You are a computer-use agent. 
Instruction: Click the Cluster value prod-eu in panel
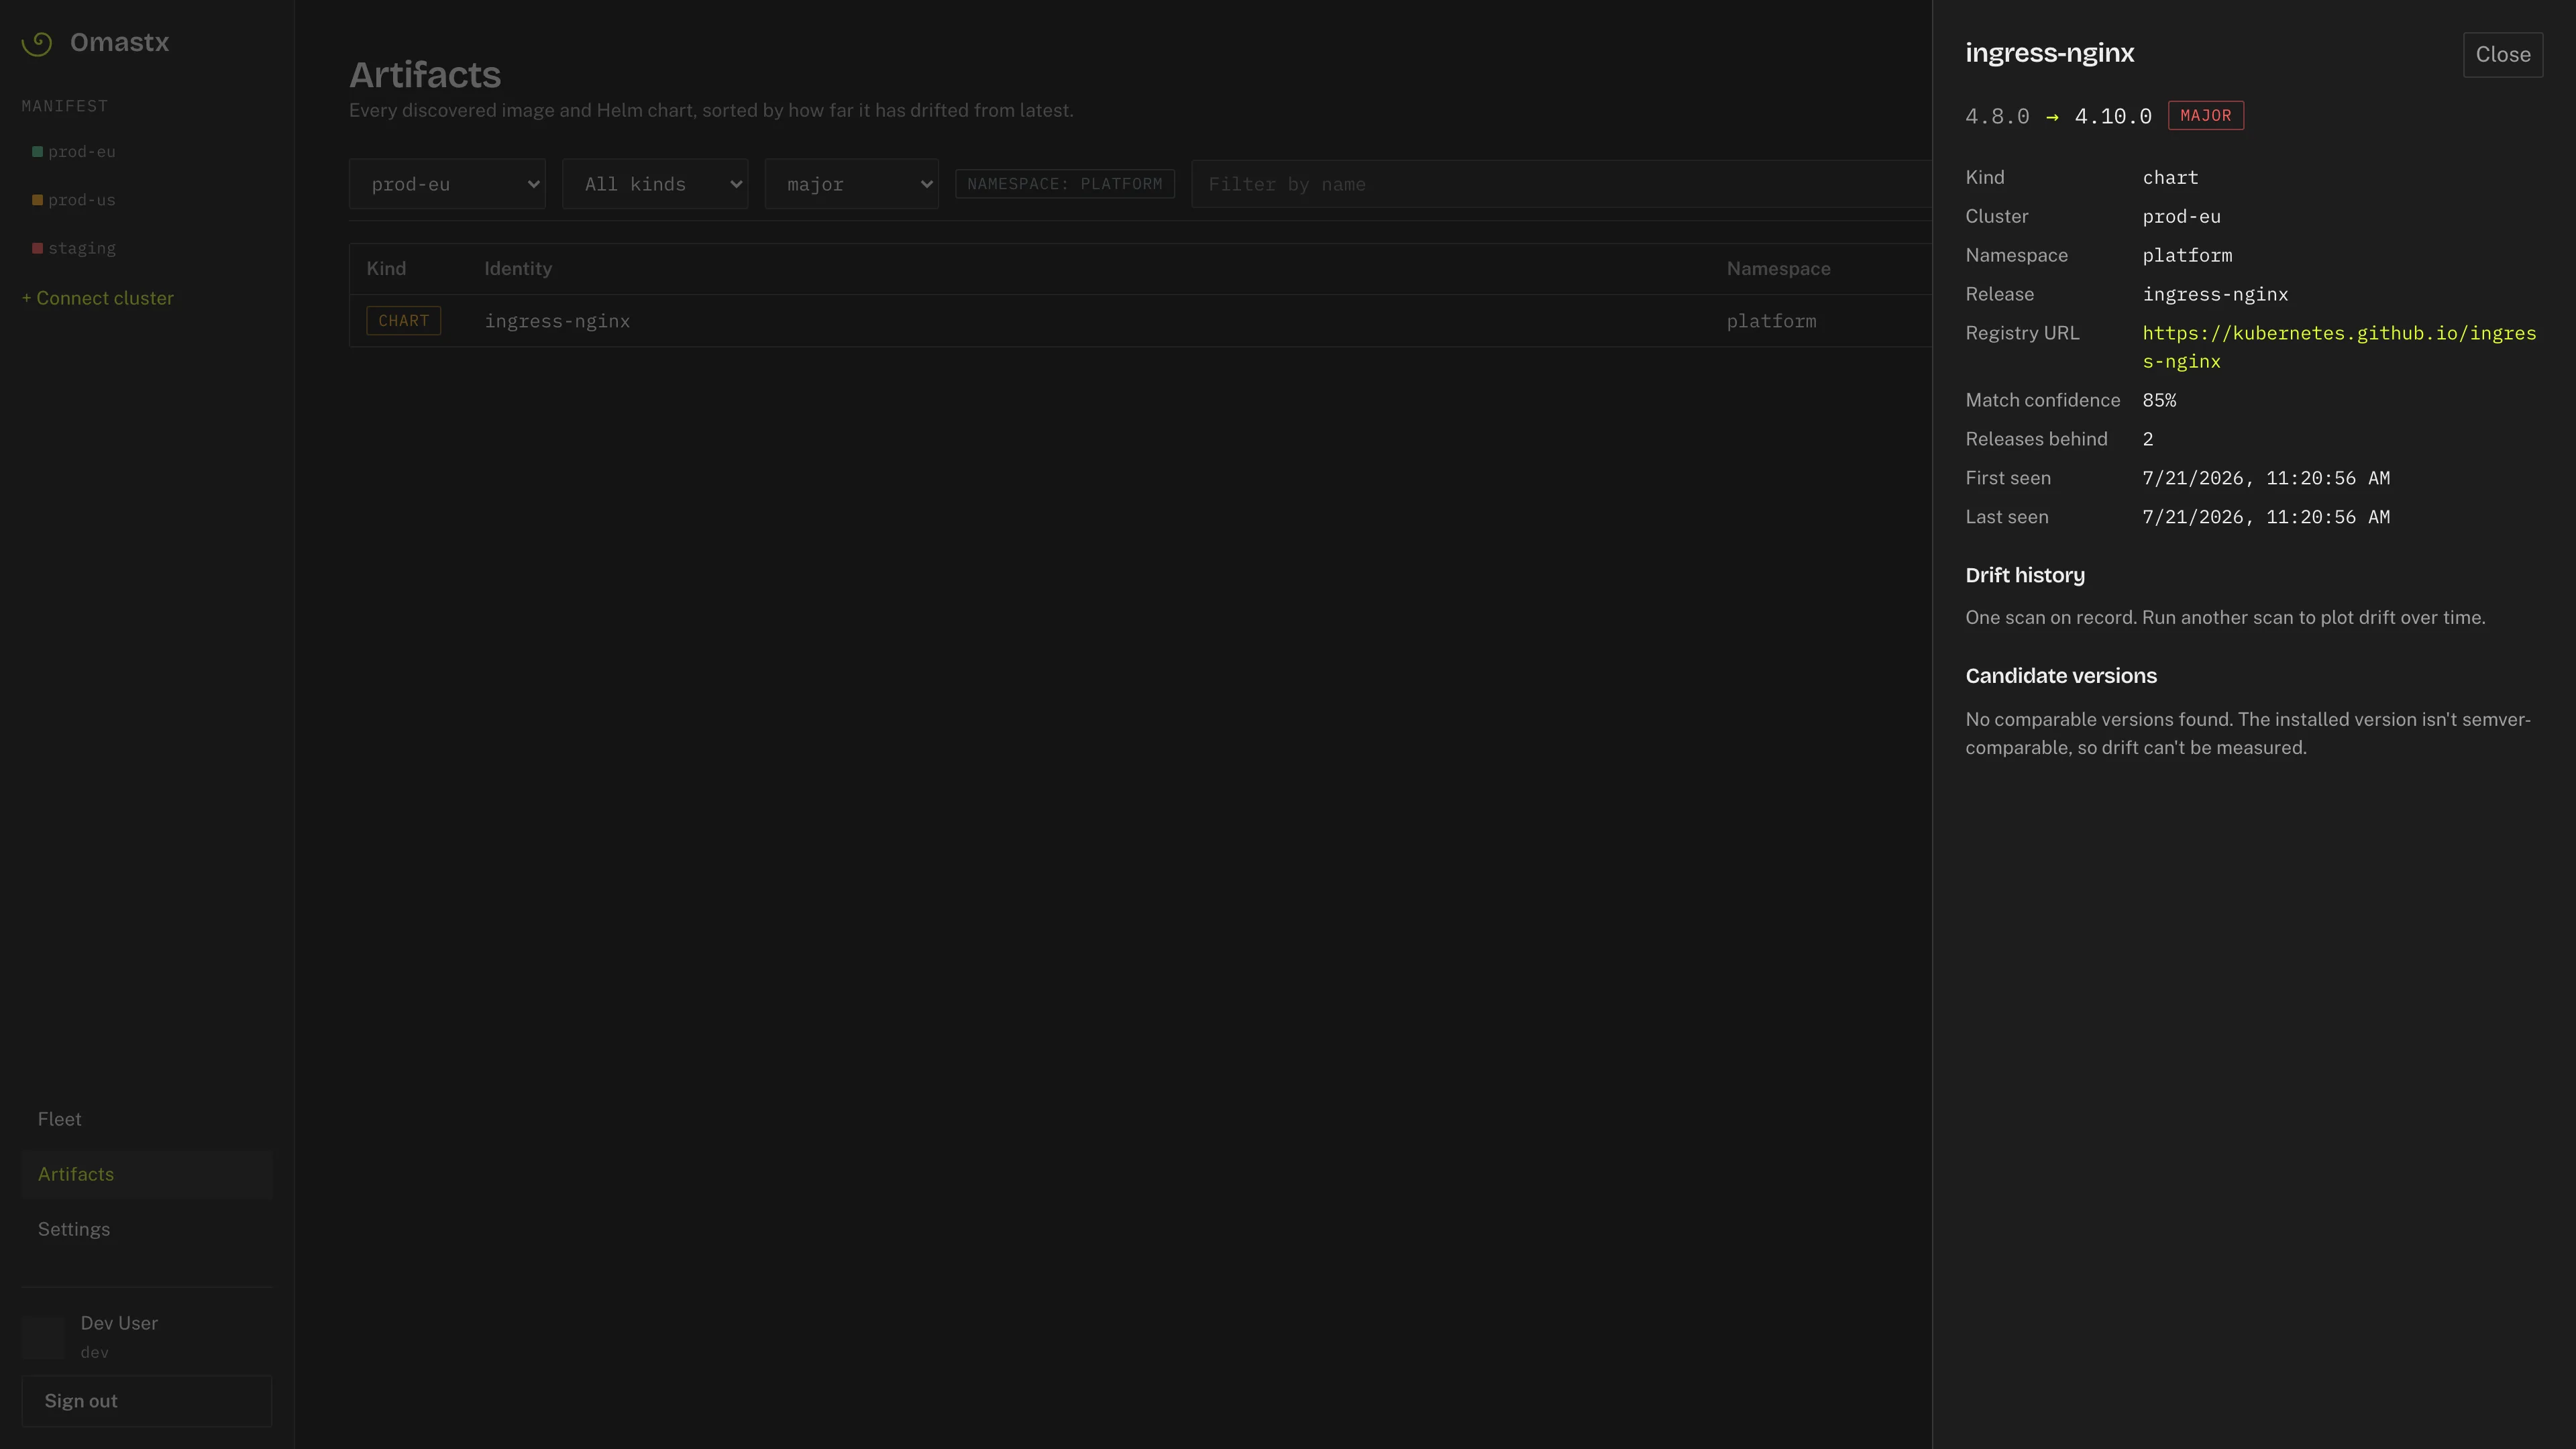(2181, 216)
